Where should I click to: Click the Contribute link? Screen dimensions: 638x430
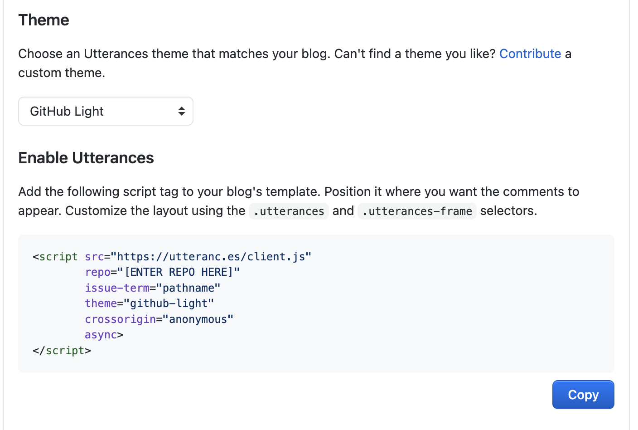click(530, 54)
